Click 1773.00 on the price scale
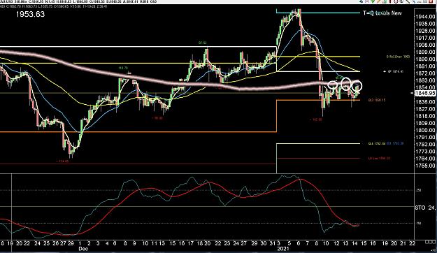This screenshot has height=253, width=437. [425, 152]
